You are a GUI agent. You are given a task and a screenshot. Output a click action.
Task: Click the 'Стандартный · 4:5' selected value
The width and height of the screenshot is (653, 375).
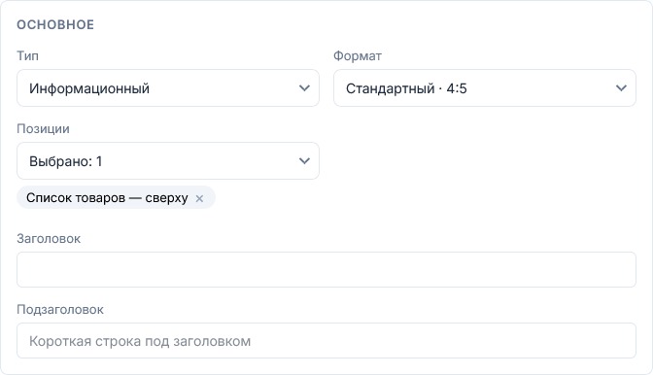[x=406, y=88]
